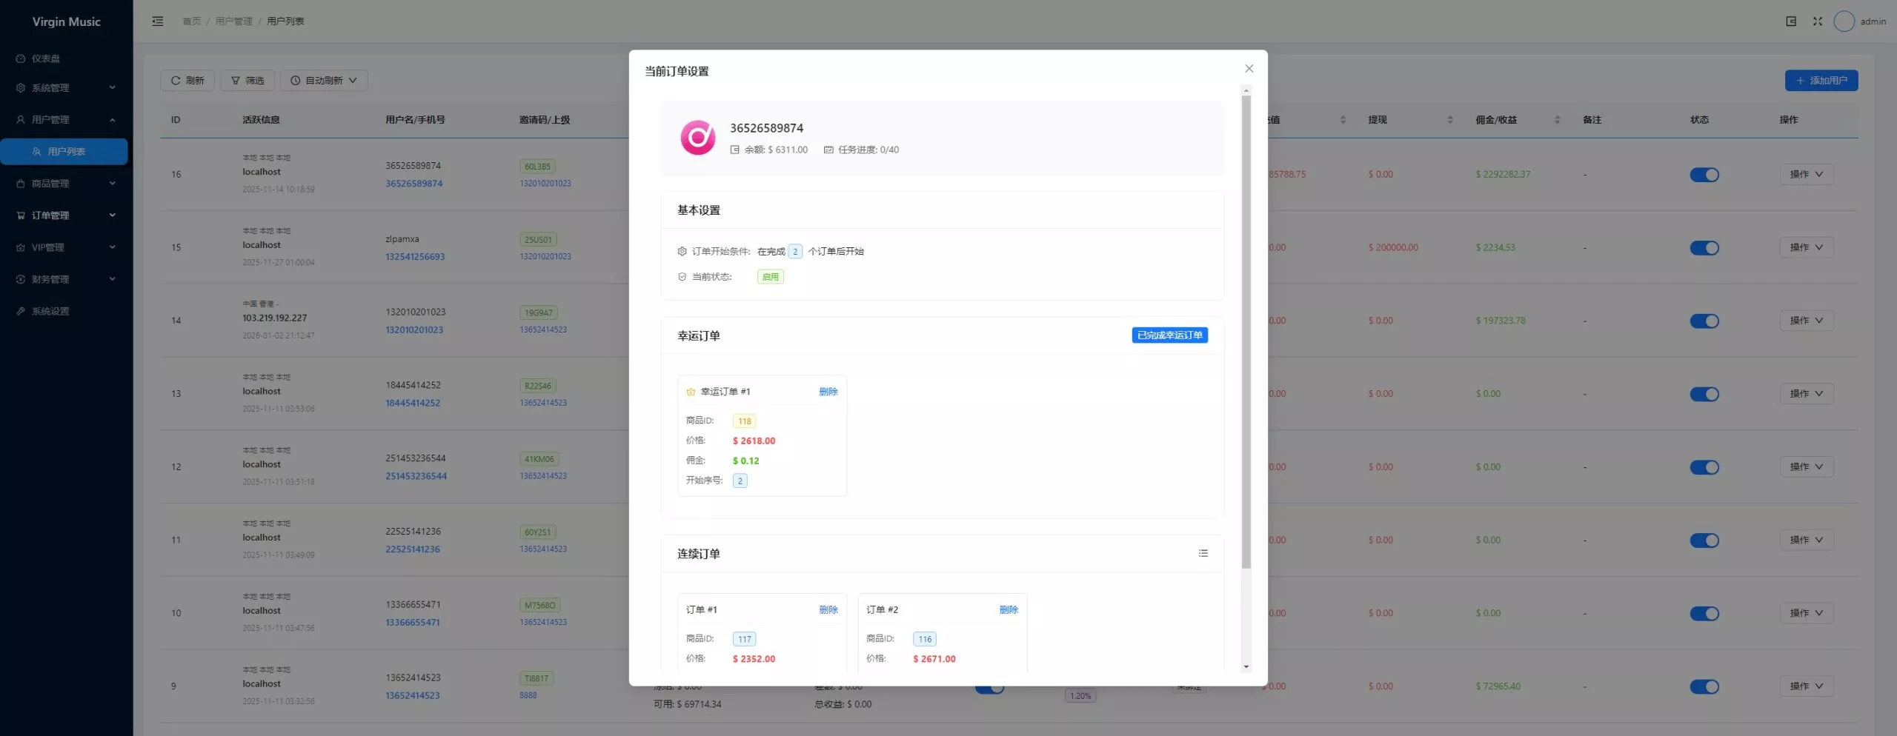The image size is (1897, 736).
Task: Click the sidebar collapse icon in header
Action: click(158, 21)
